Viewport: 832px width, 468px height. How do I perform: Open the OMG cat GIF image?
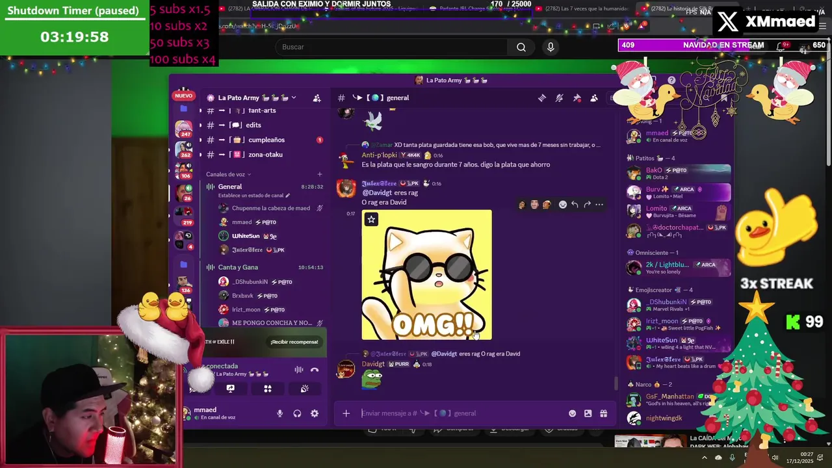[426, 275]
